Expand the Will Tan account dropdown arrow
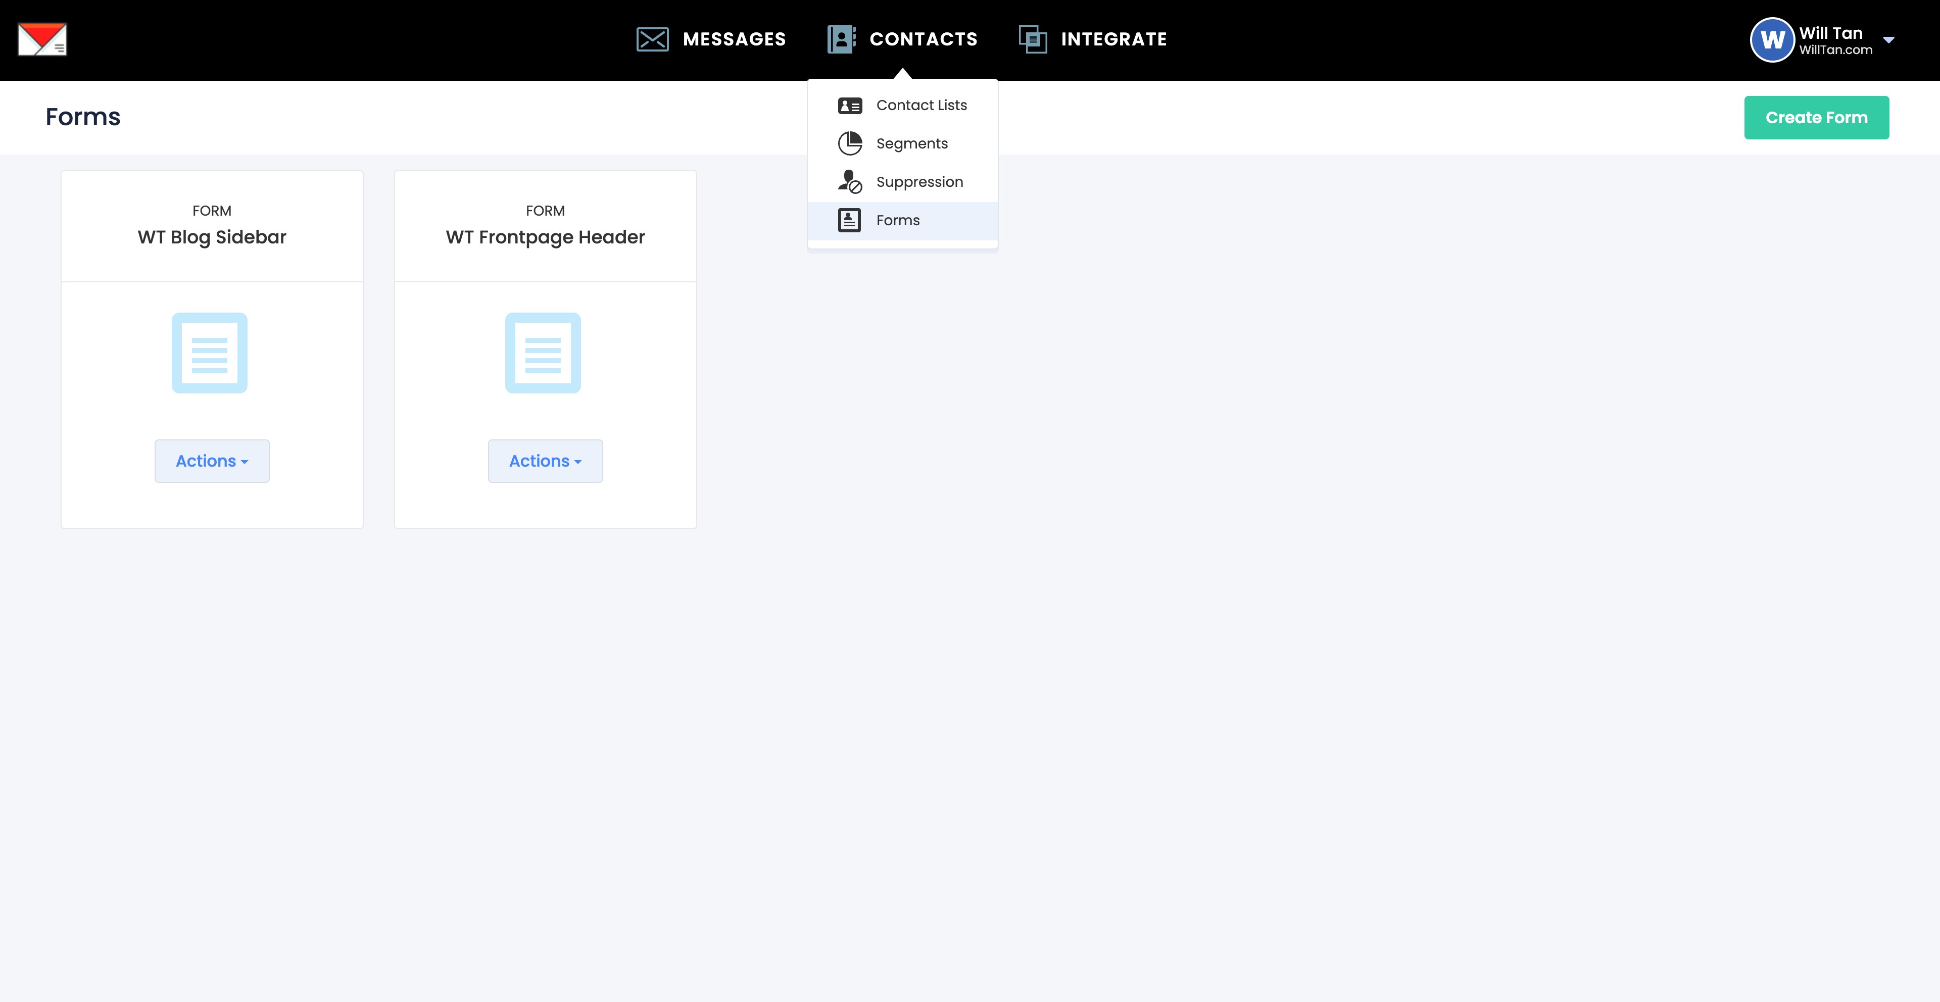1940x1002 pixels. pyautogui.click(x=1889, y=40)
